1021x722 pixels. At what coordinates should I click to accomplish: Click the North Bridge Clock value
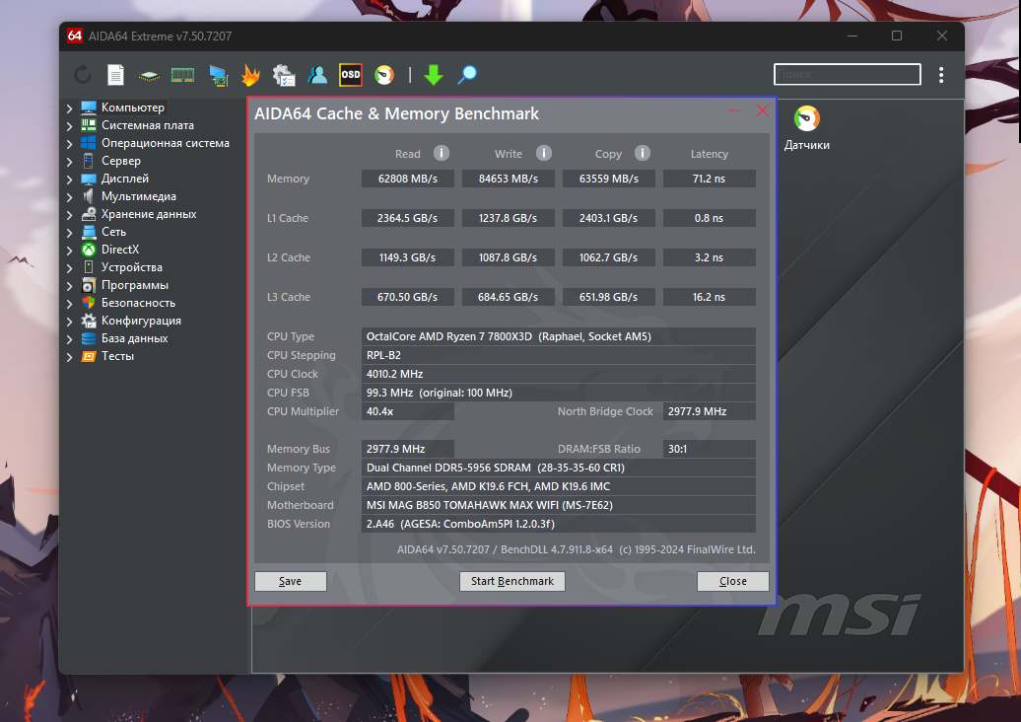[x=710, y=411]
